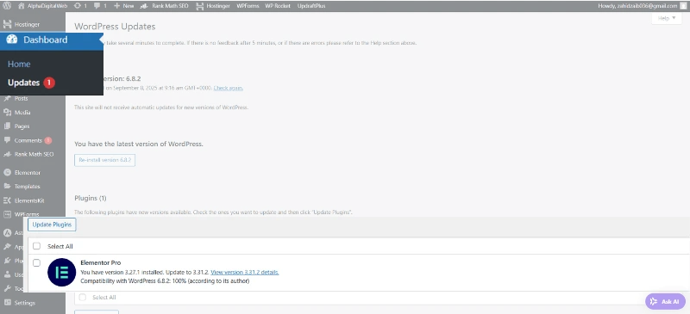The width and height of the screenshot is (690, 314).
Task: Open Home under Dashboard submenu
Action: [x=19, y=65]
